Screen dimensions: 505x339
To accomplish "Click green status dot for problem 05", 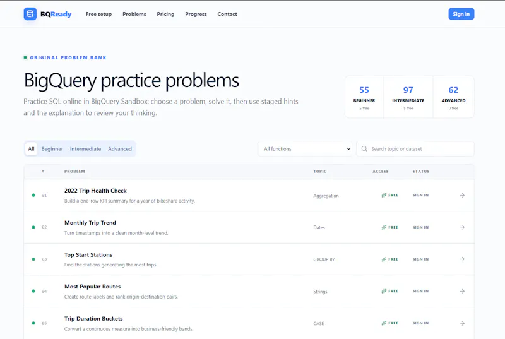I will coord(33,323).
